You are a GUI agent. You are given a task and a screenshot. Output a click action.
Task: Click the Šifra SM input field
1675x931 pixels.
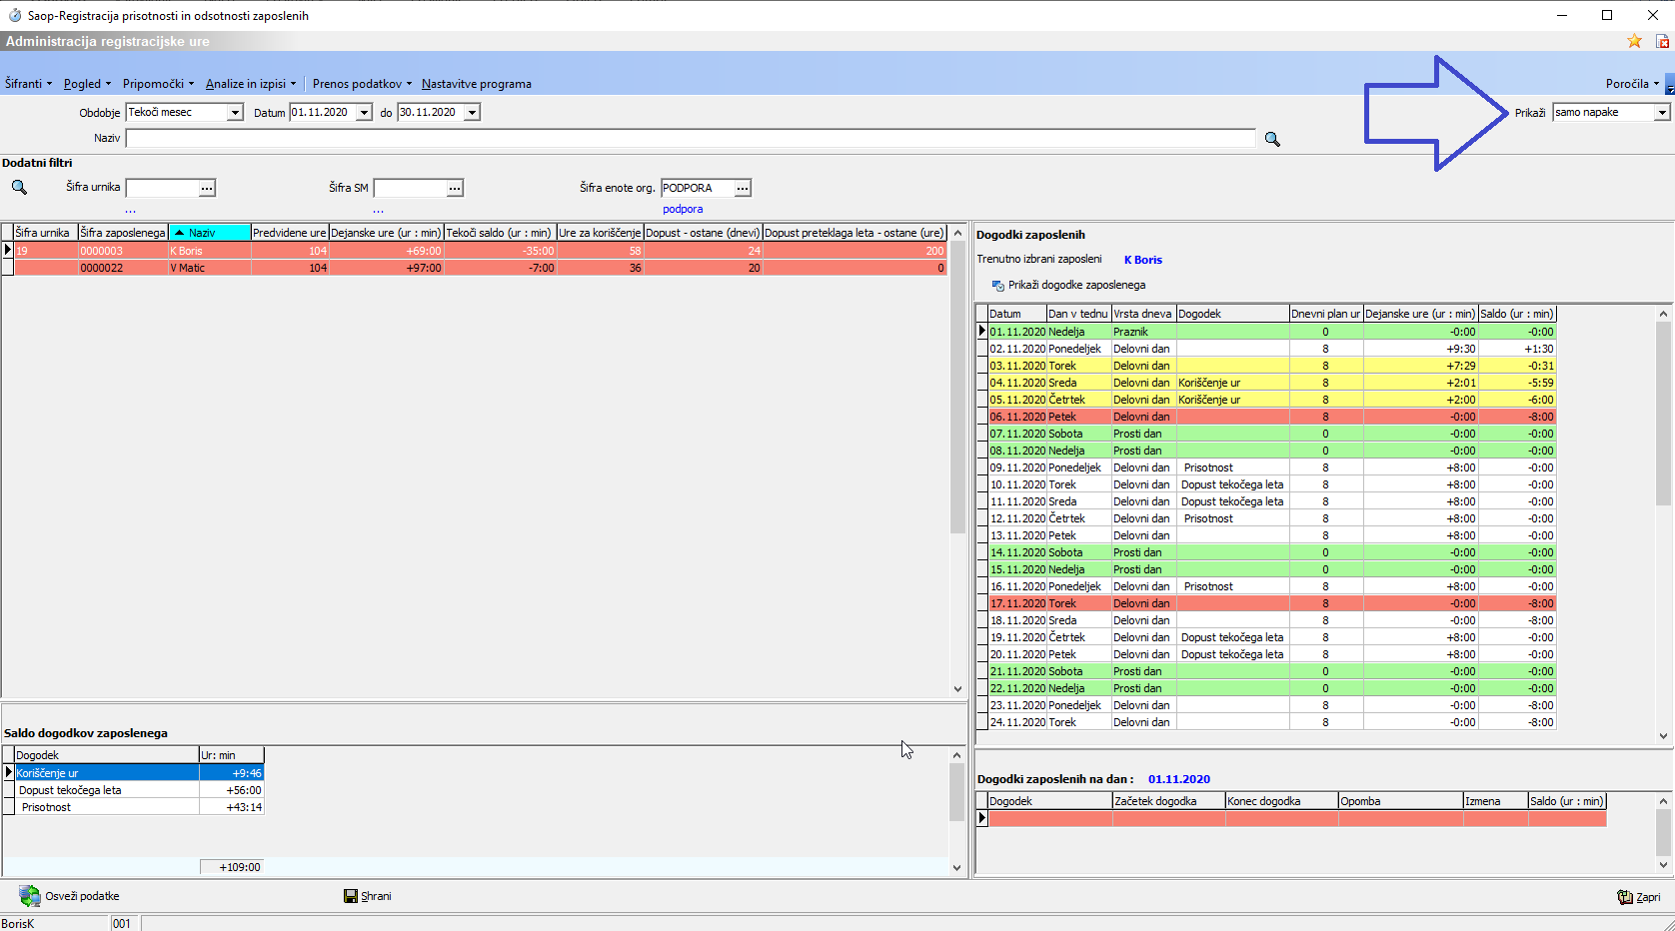(410, 188)
